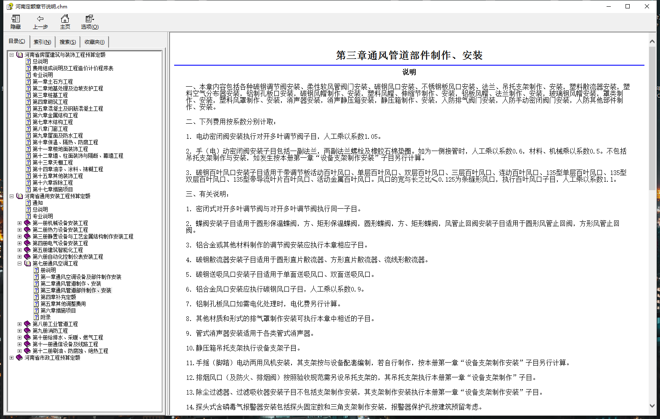Click the purple book icon of 第四册电气设备安装工程

pyautogui.click(x=27, y=243)
